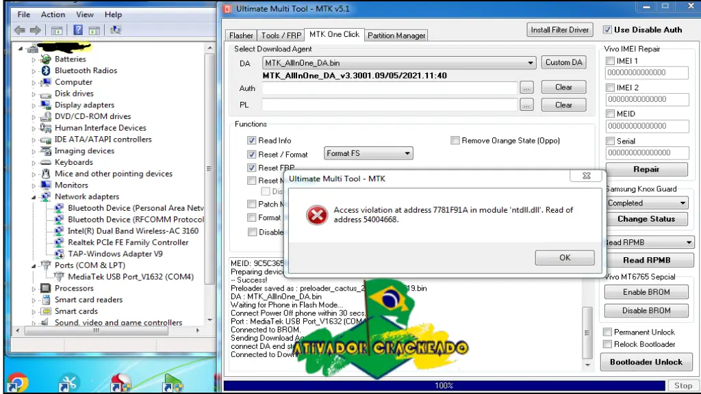The width and height of the screenshot is (701, 394).
Task: Enable the IMEI 2 checkbox
Action: click(x=610, y=88)
